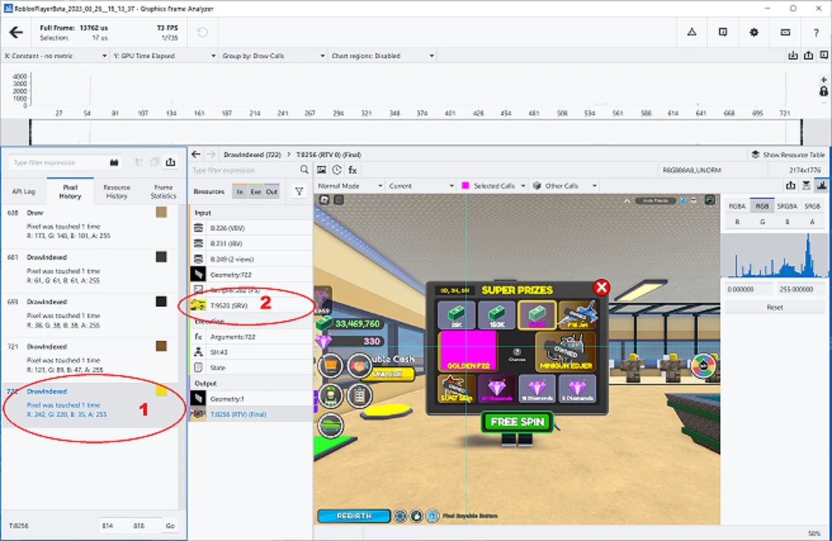
Task: Select the B:226 (VBV) input buffer
Action: pos(250,228)
